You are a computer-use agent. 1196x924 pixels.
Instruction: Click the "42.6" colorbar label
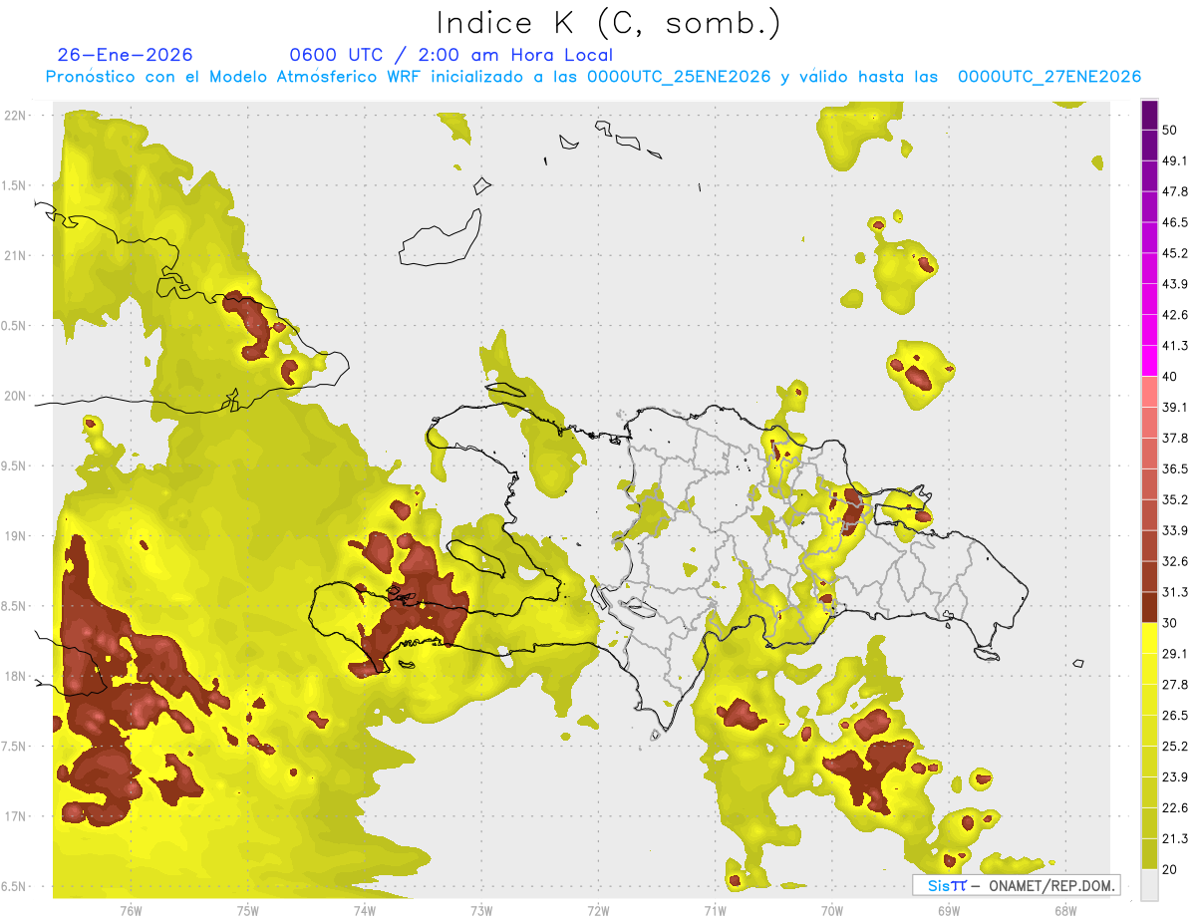pos(1175,315)
